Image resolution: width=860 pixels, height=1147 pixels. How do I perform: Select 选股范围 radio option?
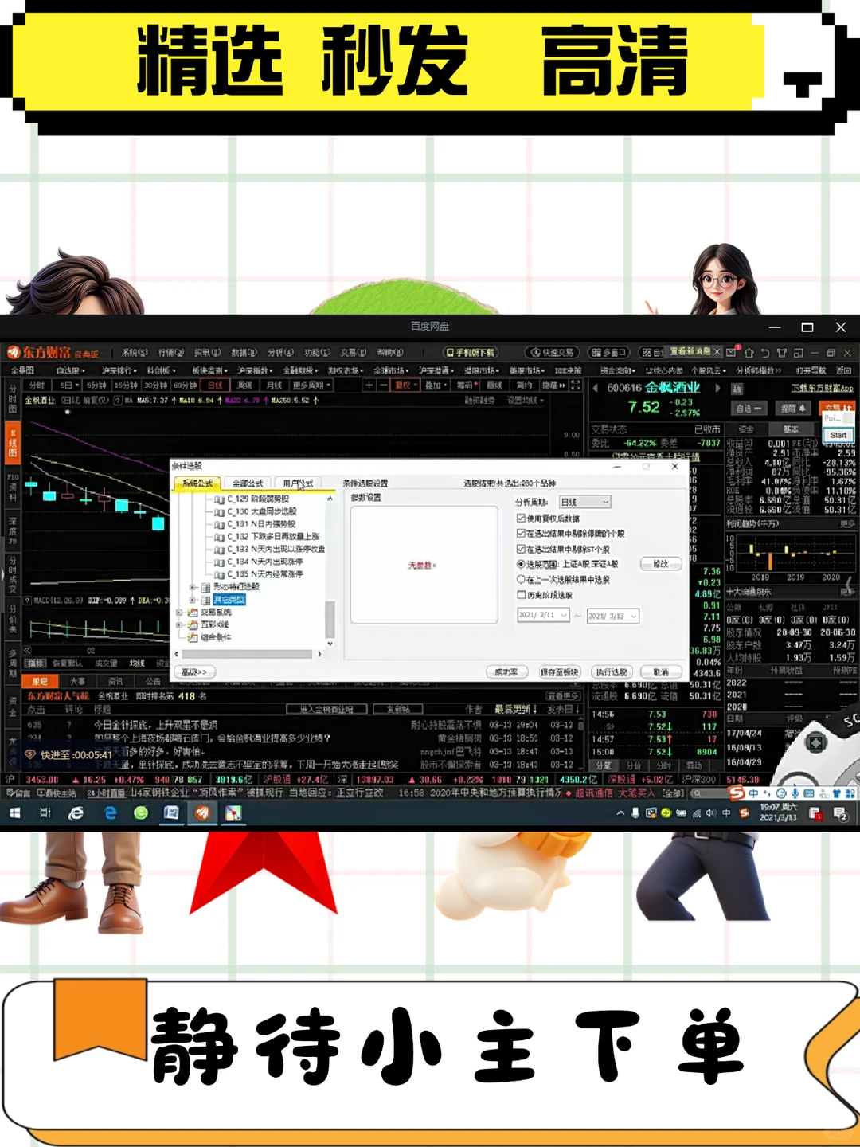521,564
